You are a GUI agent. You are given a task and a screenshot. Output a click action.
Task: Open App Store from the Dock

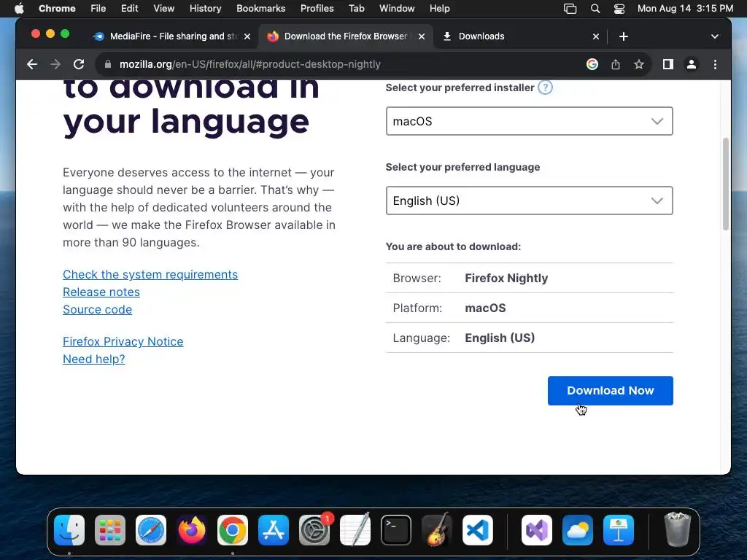(x=274, y=530)
